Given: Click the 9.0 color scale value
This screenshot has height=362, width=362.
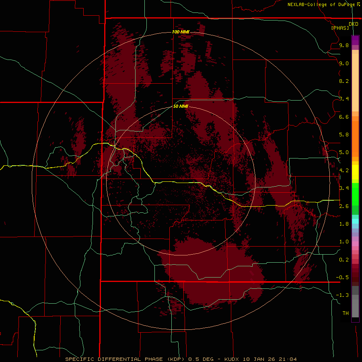Looking at the screenshot, I should click(x=344, y=63).
